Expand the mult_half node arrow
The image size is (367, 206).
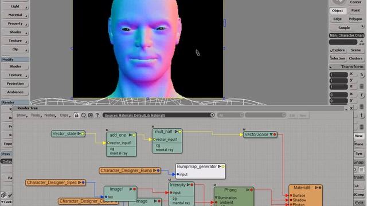(176, 132)
